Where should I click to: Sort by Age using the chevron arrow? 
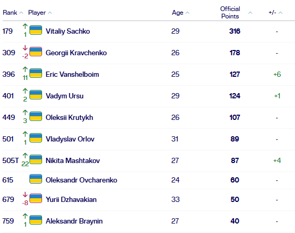point(187,13)
